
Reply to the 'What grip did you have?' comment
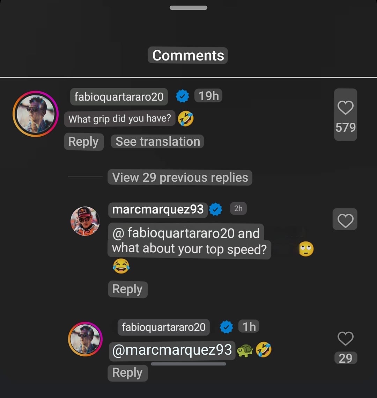point(83,142)
